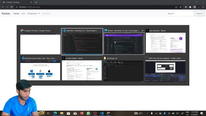Click the page Search input field
Image resolution: width=206 pixels, height=116 pixels.
(180, 14)
